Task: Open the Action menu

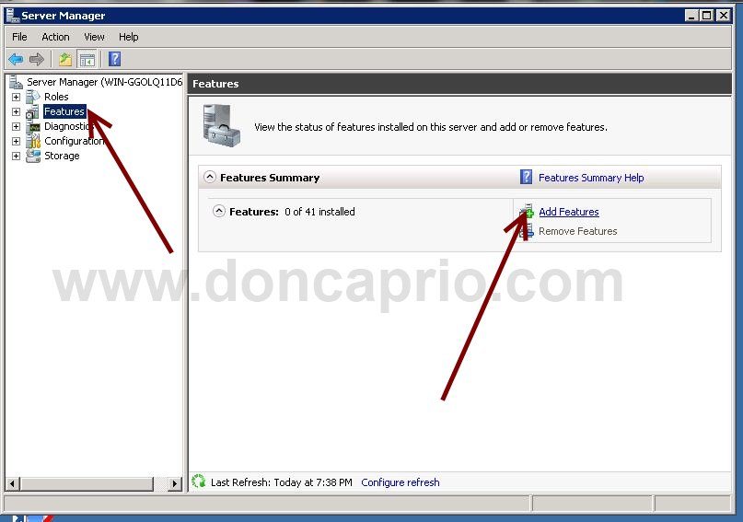Action: (55, 37)
